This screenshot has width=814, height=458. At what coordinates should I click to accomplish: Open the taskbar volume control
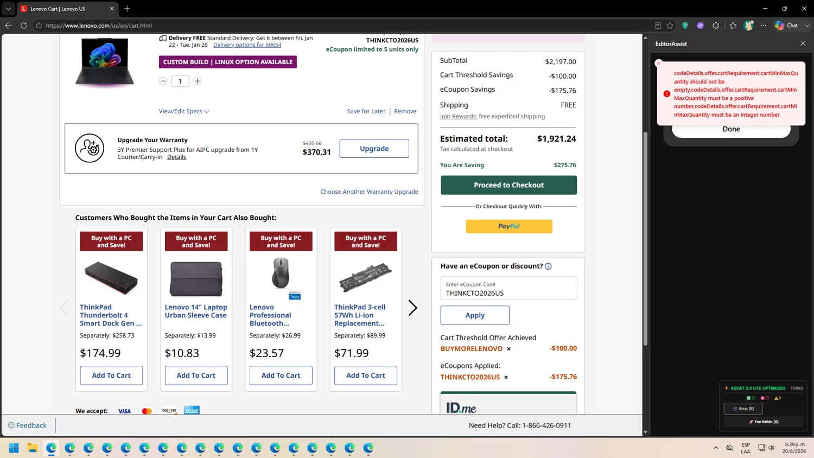[x=772, y=448]
